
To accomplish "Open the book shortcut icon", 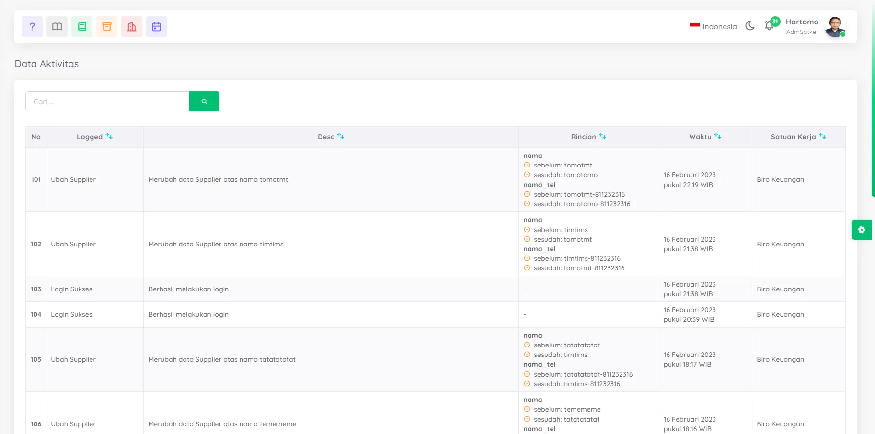I will 57,27.
